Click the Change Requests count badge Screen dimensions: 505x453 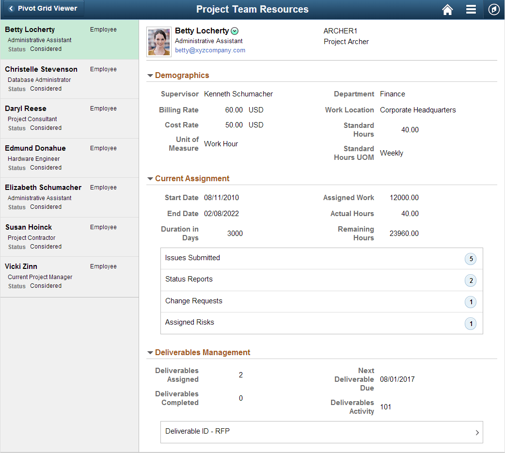471,302
